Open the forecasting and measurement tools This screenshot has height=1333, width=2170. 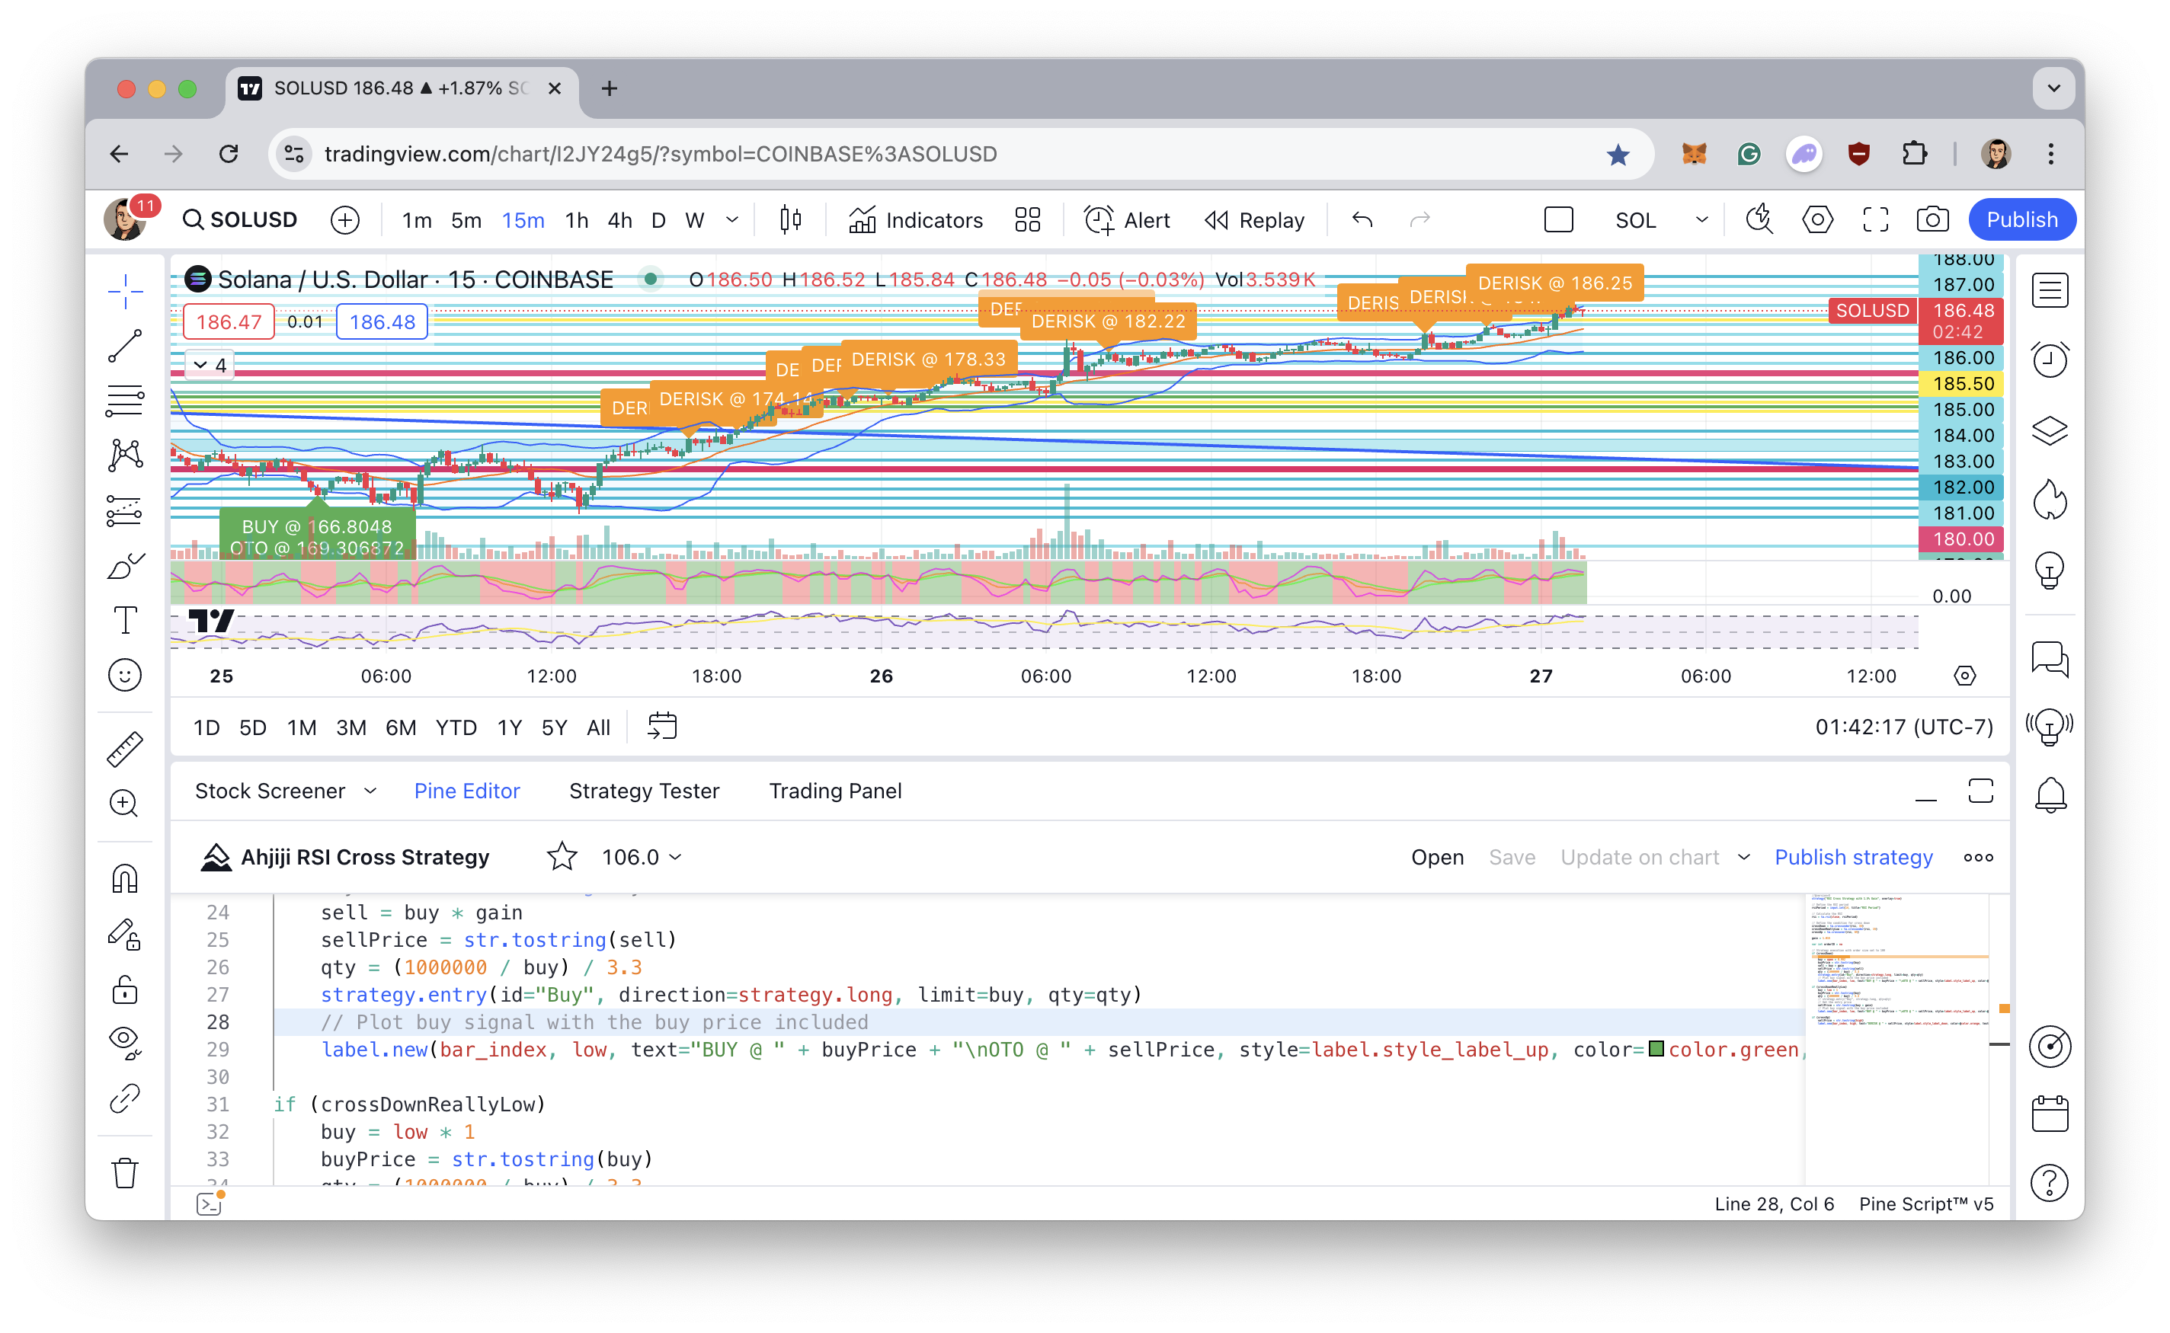pos(125,510)
